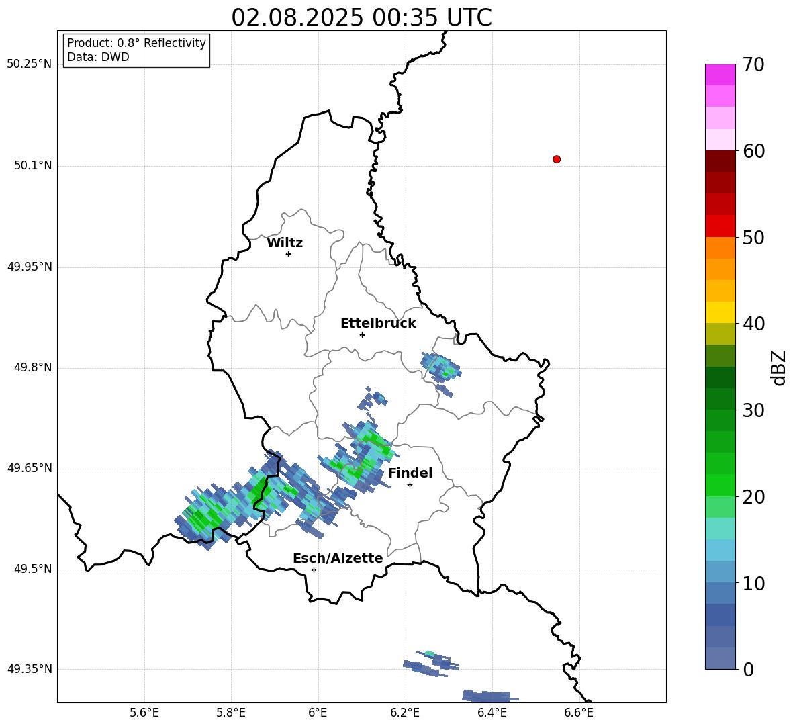Click the 20 tick on colorbar
795x726 pixels.
coord(753,496)
